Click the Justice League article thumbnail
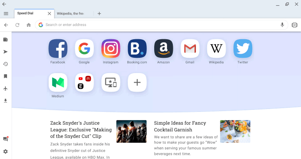The width and height of the screenshot is (301, 159). pos(131,131)
